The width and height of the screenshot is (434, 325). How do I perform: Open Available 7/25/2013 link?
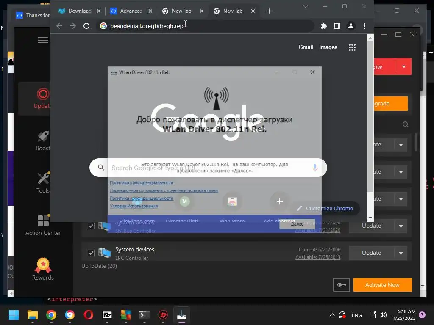(x=318, y=257)
